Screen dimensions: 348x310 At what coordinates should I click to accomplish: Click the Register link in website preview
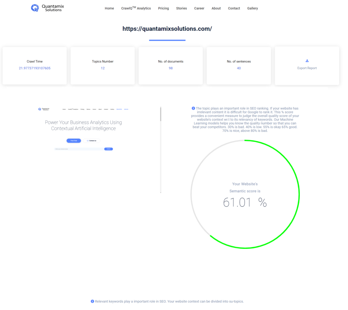(x=119, y=109)
